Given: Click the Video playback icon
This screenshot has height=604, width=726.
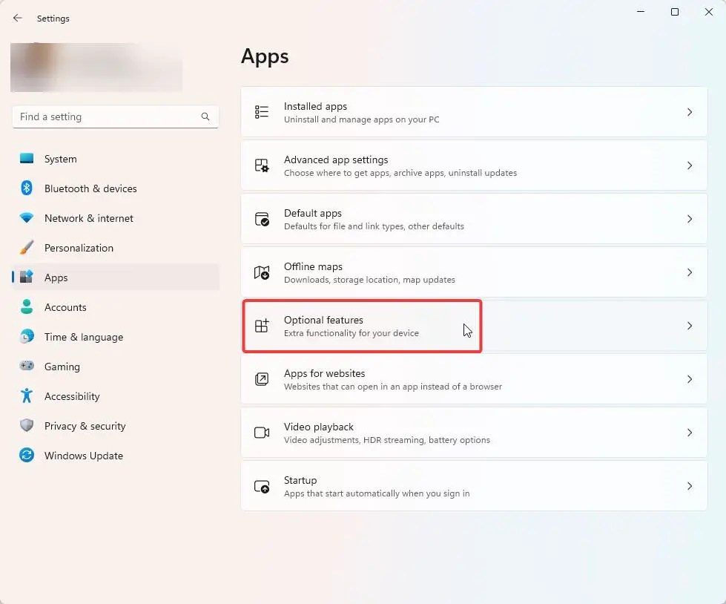Looking at the screenshot, I should pyautogui.click(x=261, y=433).
